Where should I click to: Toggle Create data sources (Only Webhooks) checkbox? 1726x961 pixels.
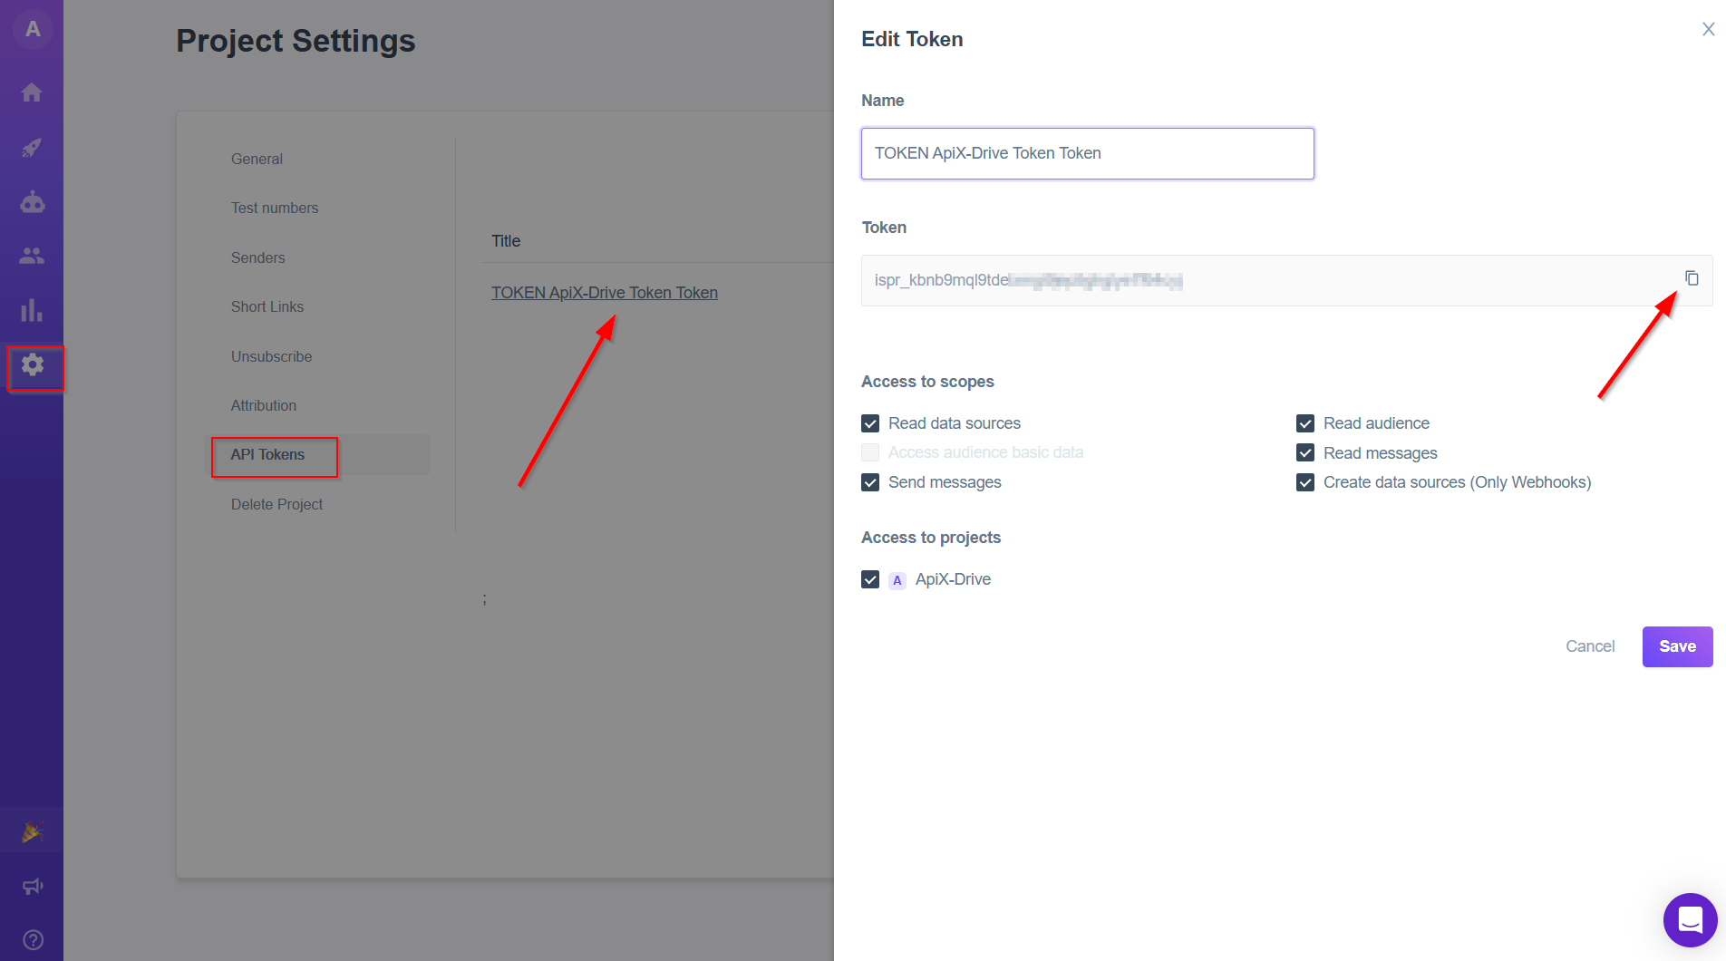coord(1305,482)
